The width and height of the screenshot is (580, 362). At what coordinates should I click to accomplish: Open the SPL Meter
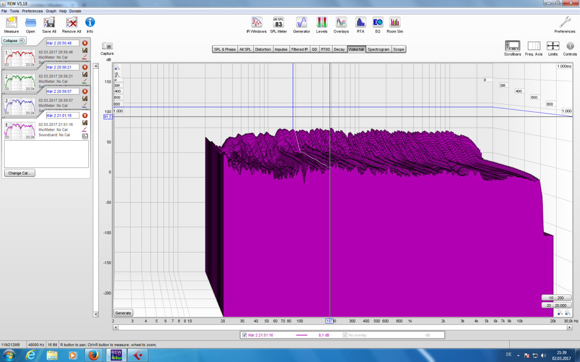(x=279, y=22)
